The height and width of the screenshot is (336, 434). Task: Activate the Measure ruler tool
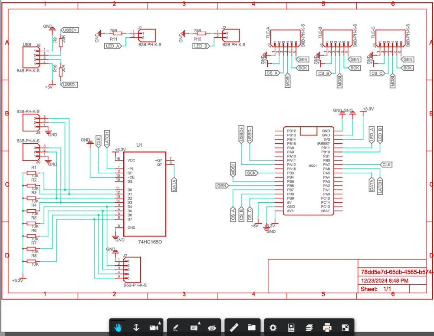coord(235,327)
